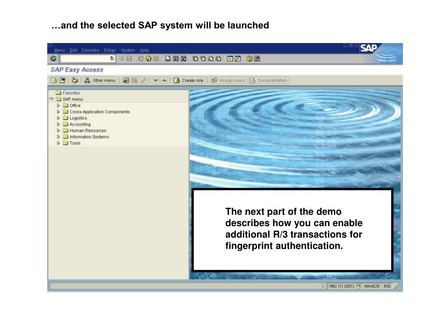The height and width of the screenshot is (321, 428).
Task: Expand the Accounting folder
Action: pyautogui.click(x=58, y=124)
